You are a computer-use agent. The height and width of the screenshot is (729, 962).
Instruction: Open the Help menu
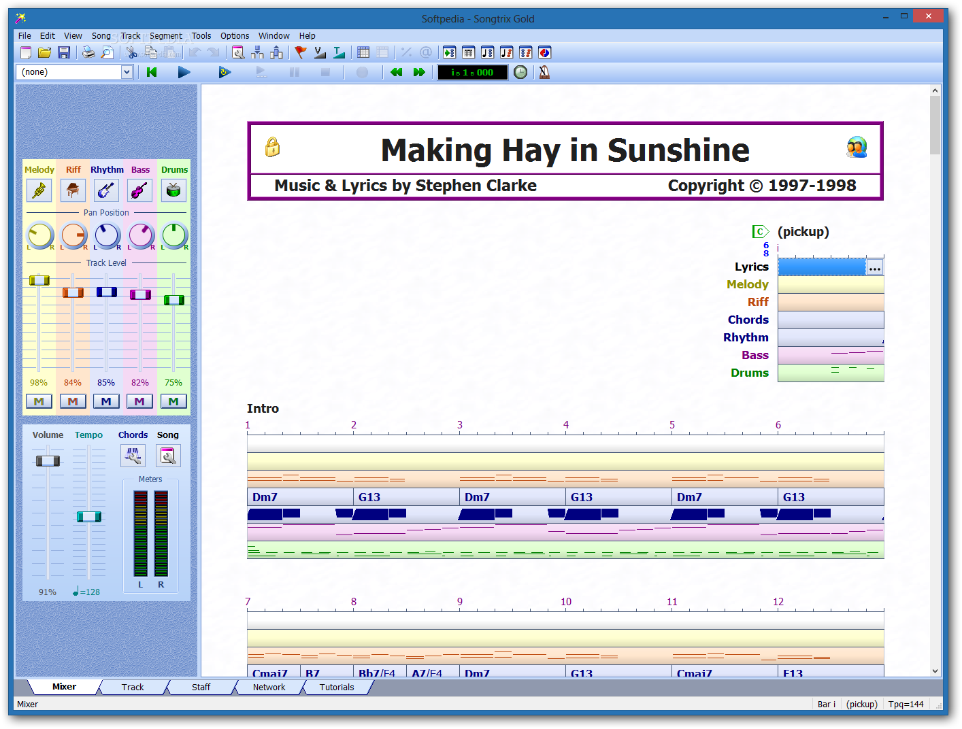point(308,36)
